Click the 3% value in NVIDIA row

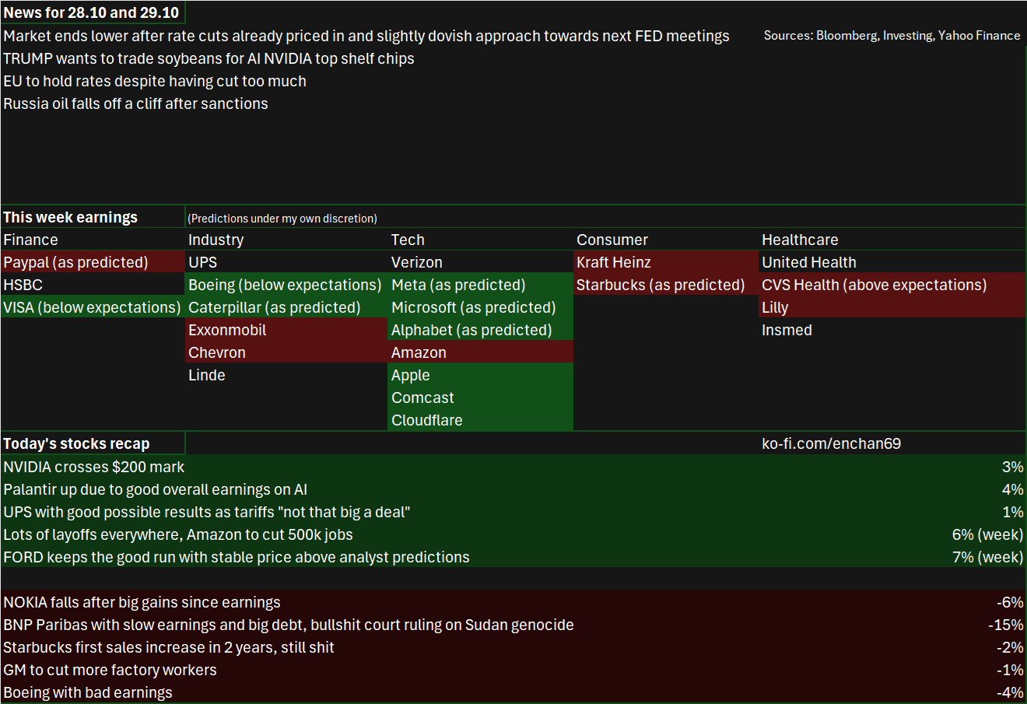coord(1012,467)
